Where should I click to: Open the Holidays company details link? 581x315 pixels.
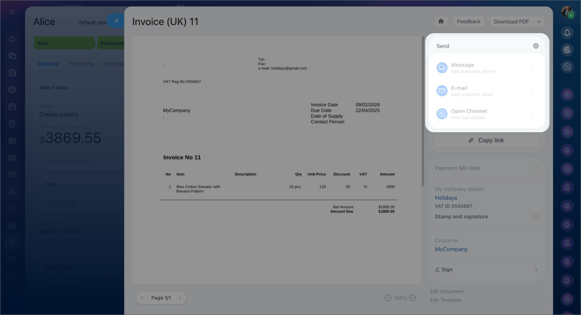pyautogui.click(x=446, y=198)
